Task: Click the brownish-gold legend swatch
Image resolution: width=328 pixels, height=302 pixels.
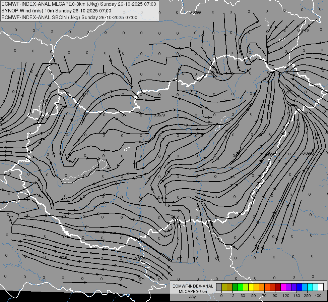Action: click(x=230, y=287)
